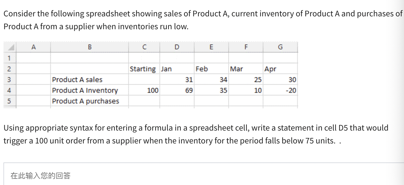The height and width of the screenshot is (185, 404).
Task: Click the select-all triangle above row 1
Action: click(x=9, y=47)
